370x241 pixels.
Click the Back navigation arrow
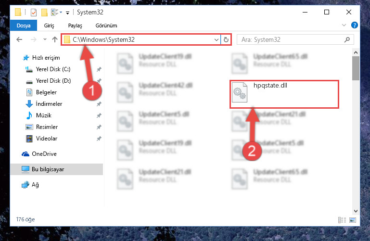[19, 39]
